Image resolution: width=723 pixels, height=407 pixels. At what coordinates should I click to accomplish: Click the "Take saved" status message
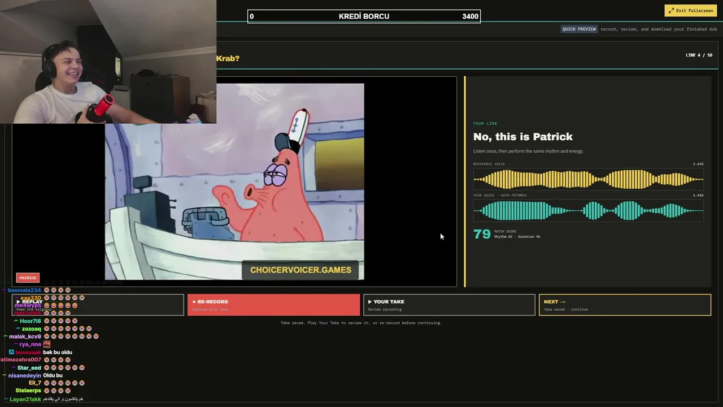(360, 323)
